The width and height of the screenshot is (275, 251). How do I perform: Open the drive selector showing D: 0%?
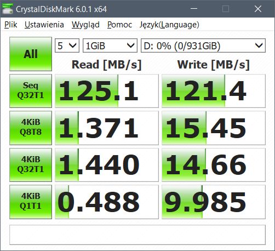203,45
